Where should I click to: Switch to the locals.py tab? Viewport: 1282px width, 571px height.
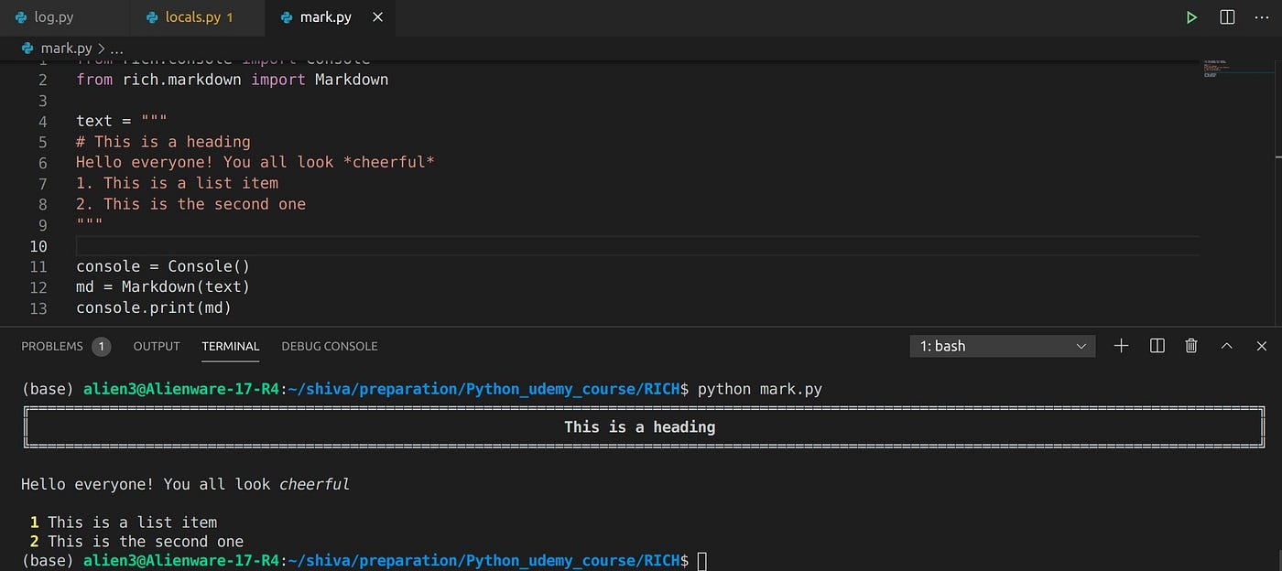coord(192,17)
